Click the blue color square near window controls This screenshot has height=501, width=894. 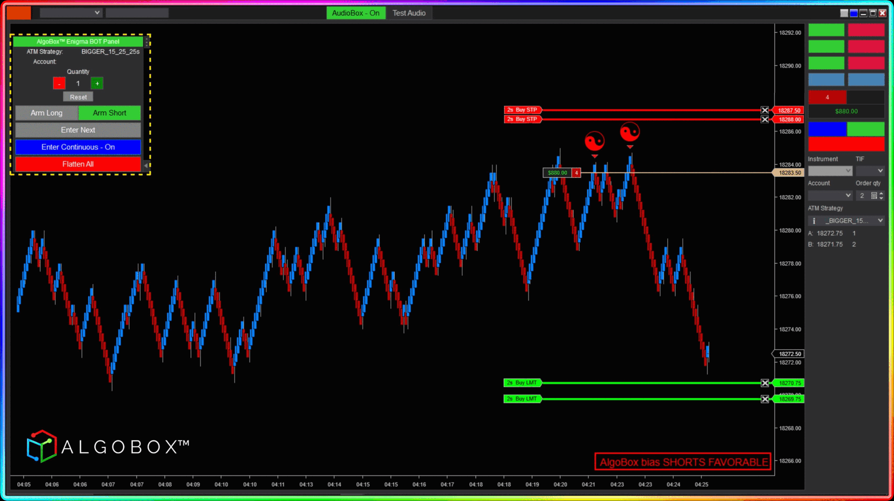[x=853, y=13]
